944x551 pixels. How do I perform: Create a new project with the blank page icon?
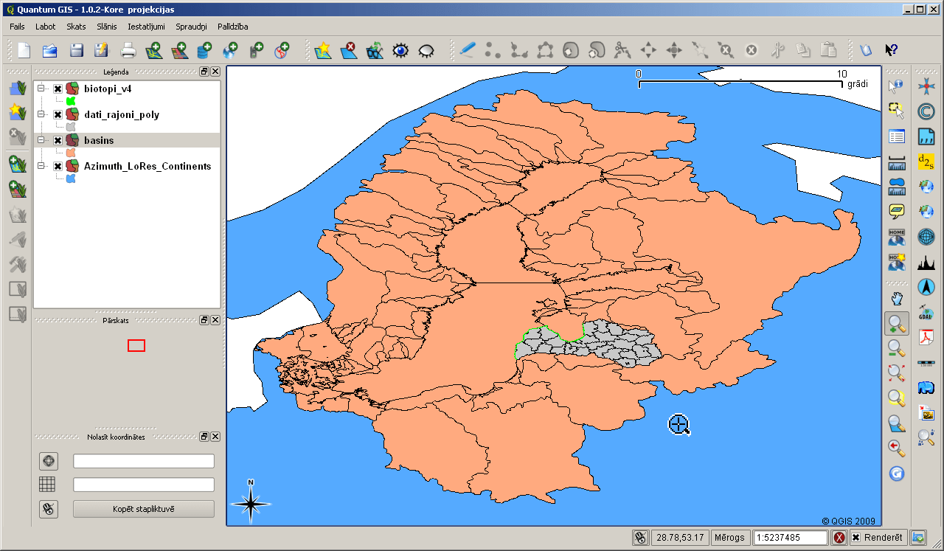24,50
